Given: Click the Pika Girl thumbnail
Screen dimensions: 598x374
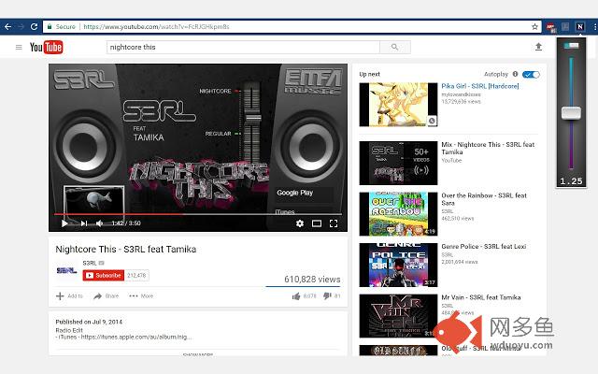Looking at the screenshot, I should [398, 105].
